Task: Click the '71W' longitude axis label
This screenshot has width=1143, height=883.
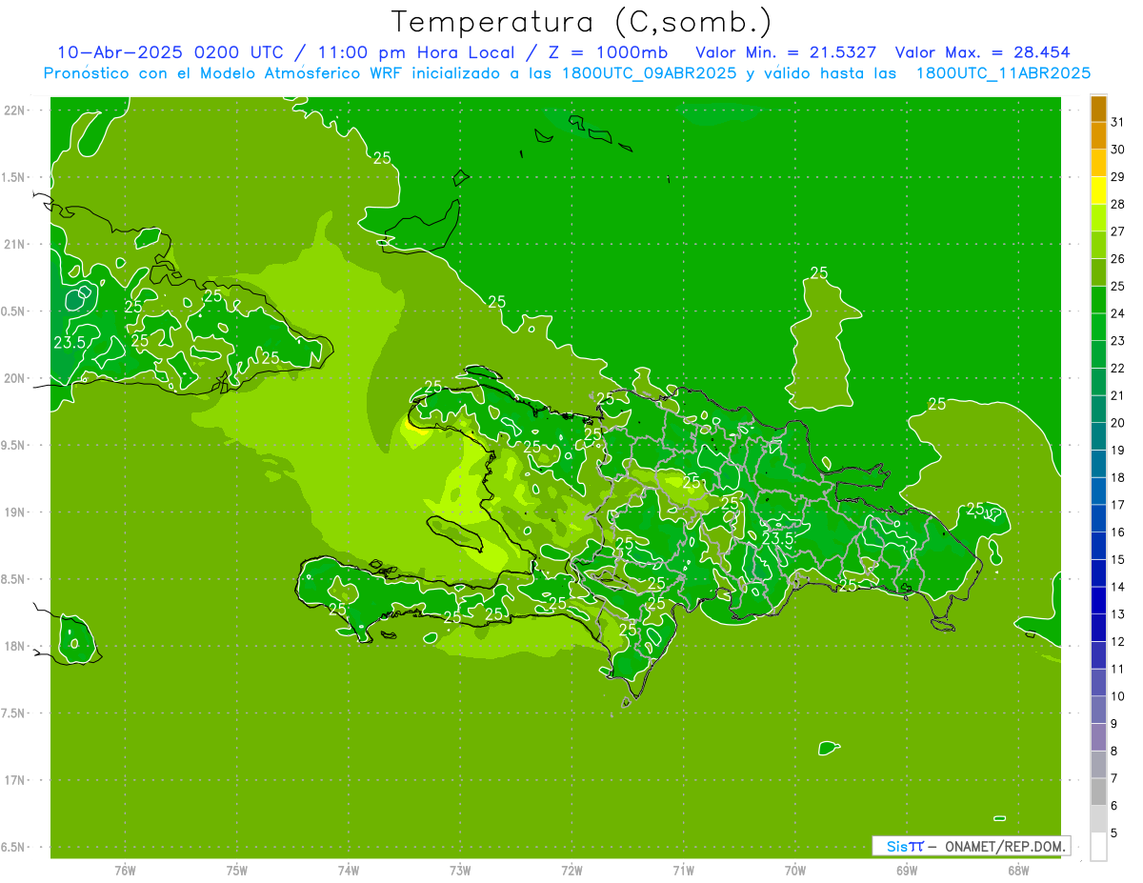Action: [683, 870]
